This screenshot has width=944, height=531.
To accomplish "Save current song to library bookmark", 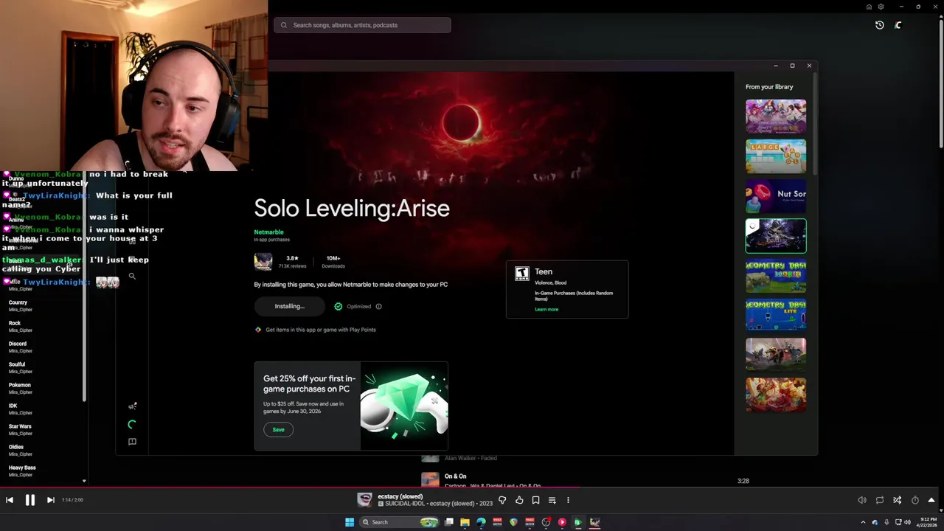I will [535, 500].
